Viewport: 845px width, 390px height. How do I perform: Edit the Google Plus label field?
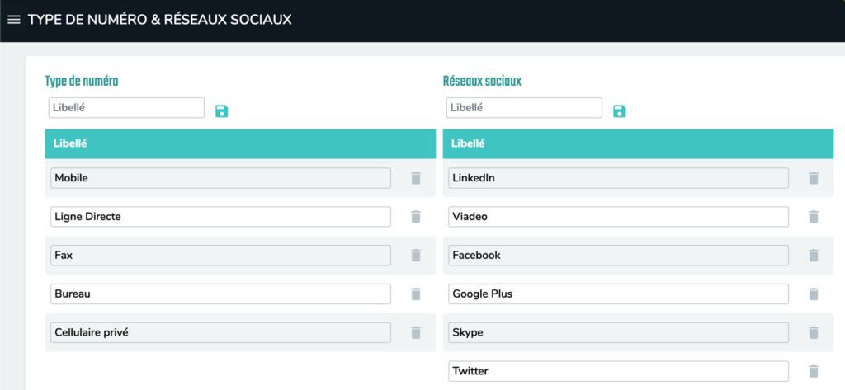pyautogui.click(x=618, y=294)
